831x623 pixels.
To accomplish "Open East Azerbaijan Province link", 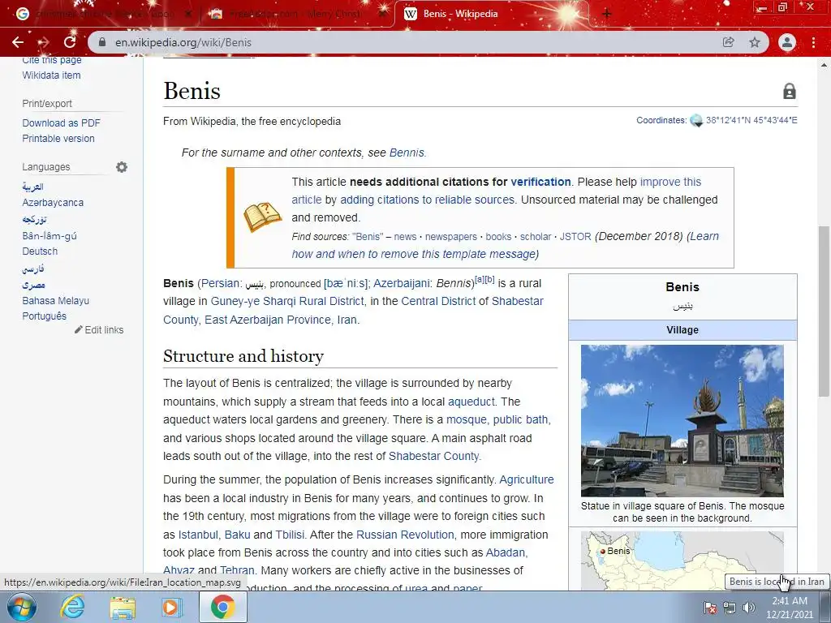I will pos(268,320).
